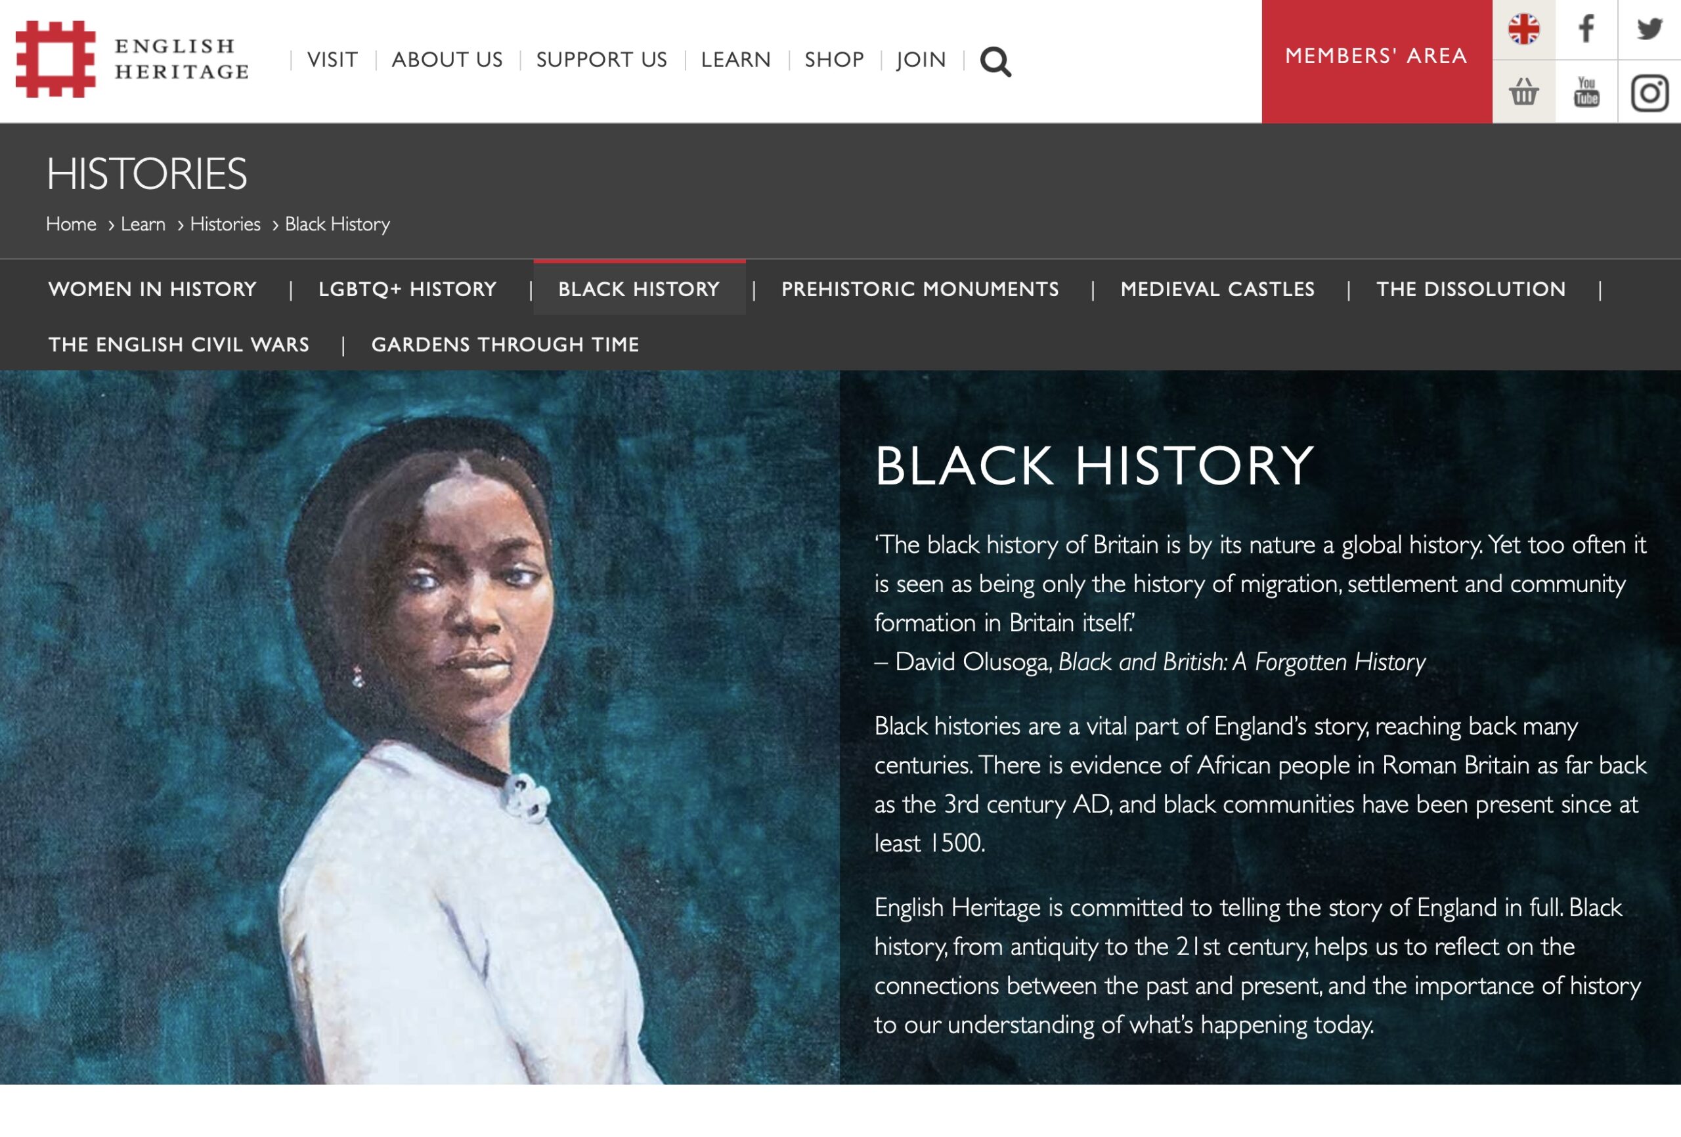1681x1137 pixels.
Task: Open the Join menu item
Action: (921, 60)
